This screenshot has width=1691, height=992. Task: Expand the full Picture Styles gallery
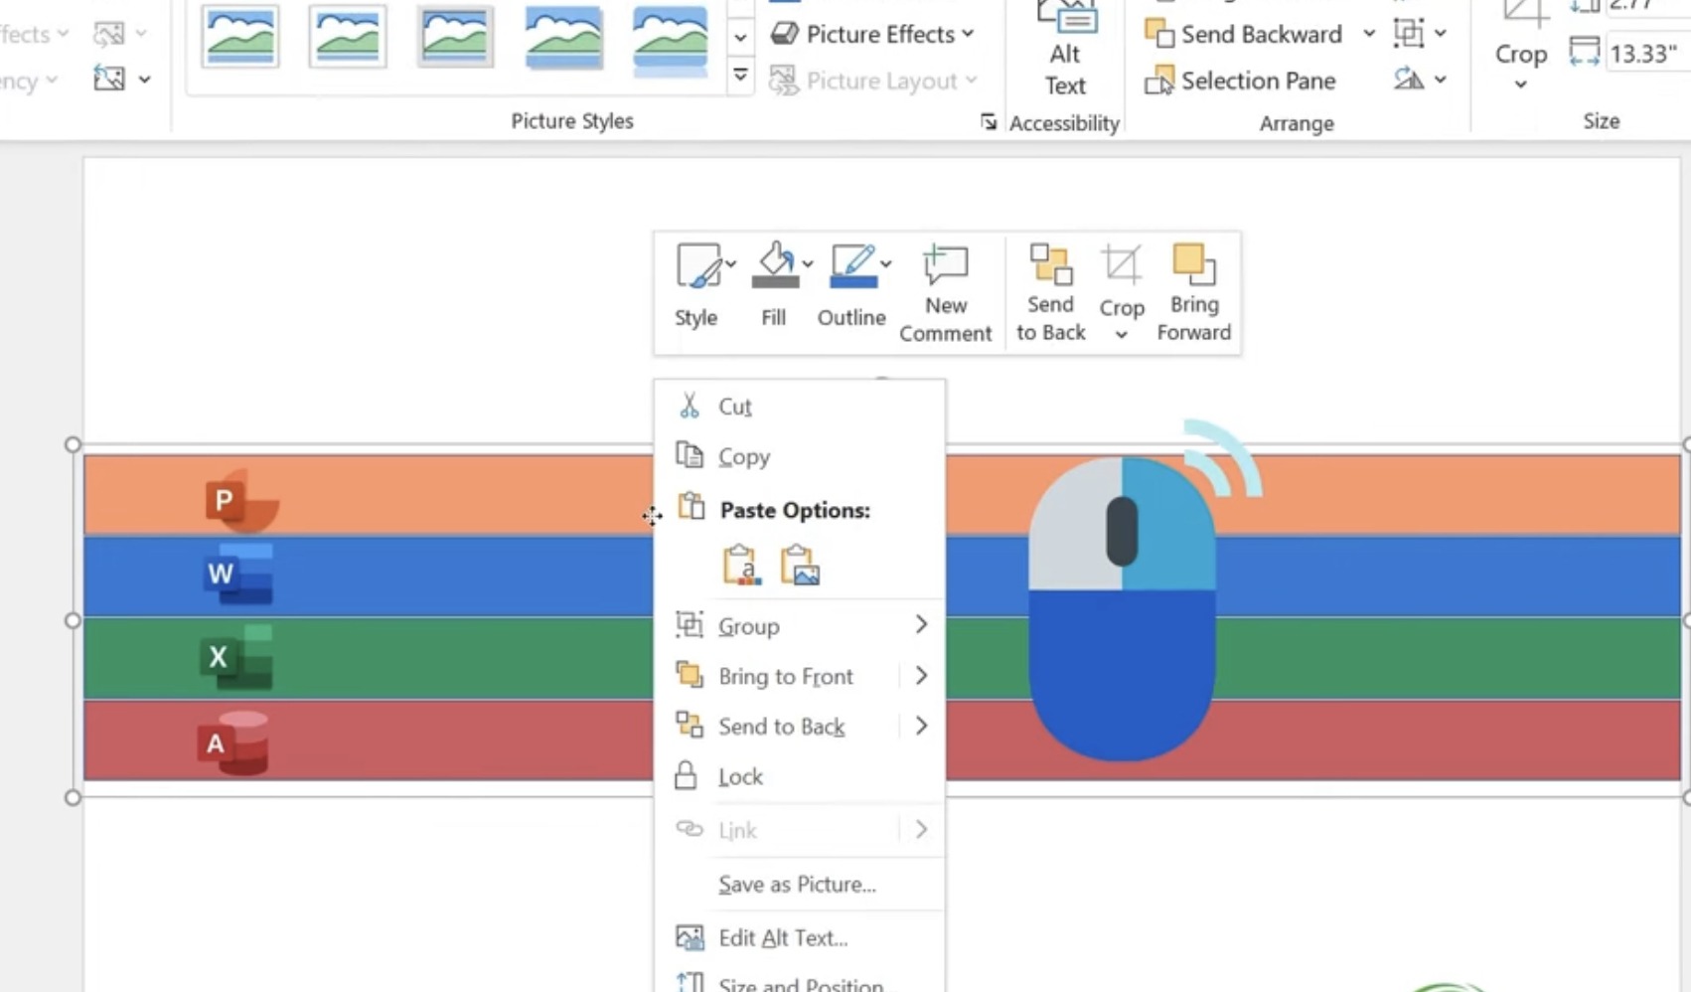pos(740,76)
